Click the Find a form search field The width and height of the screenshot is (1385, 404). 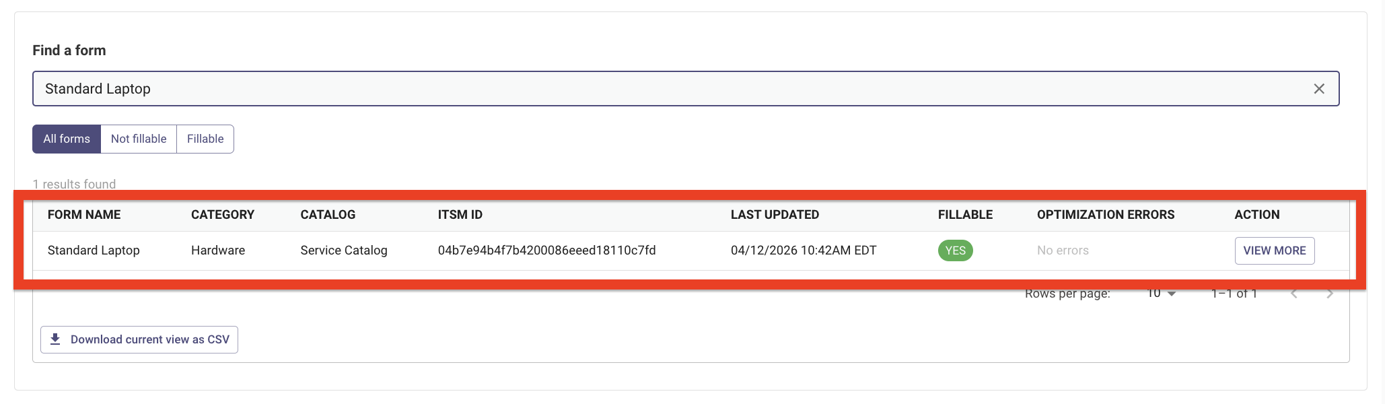point(686,89)
